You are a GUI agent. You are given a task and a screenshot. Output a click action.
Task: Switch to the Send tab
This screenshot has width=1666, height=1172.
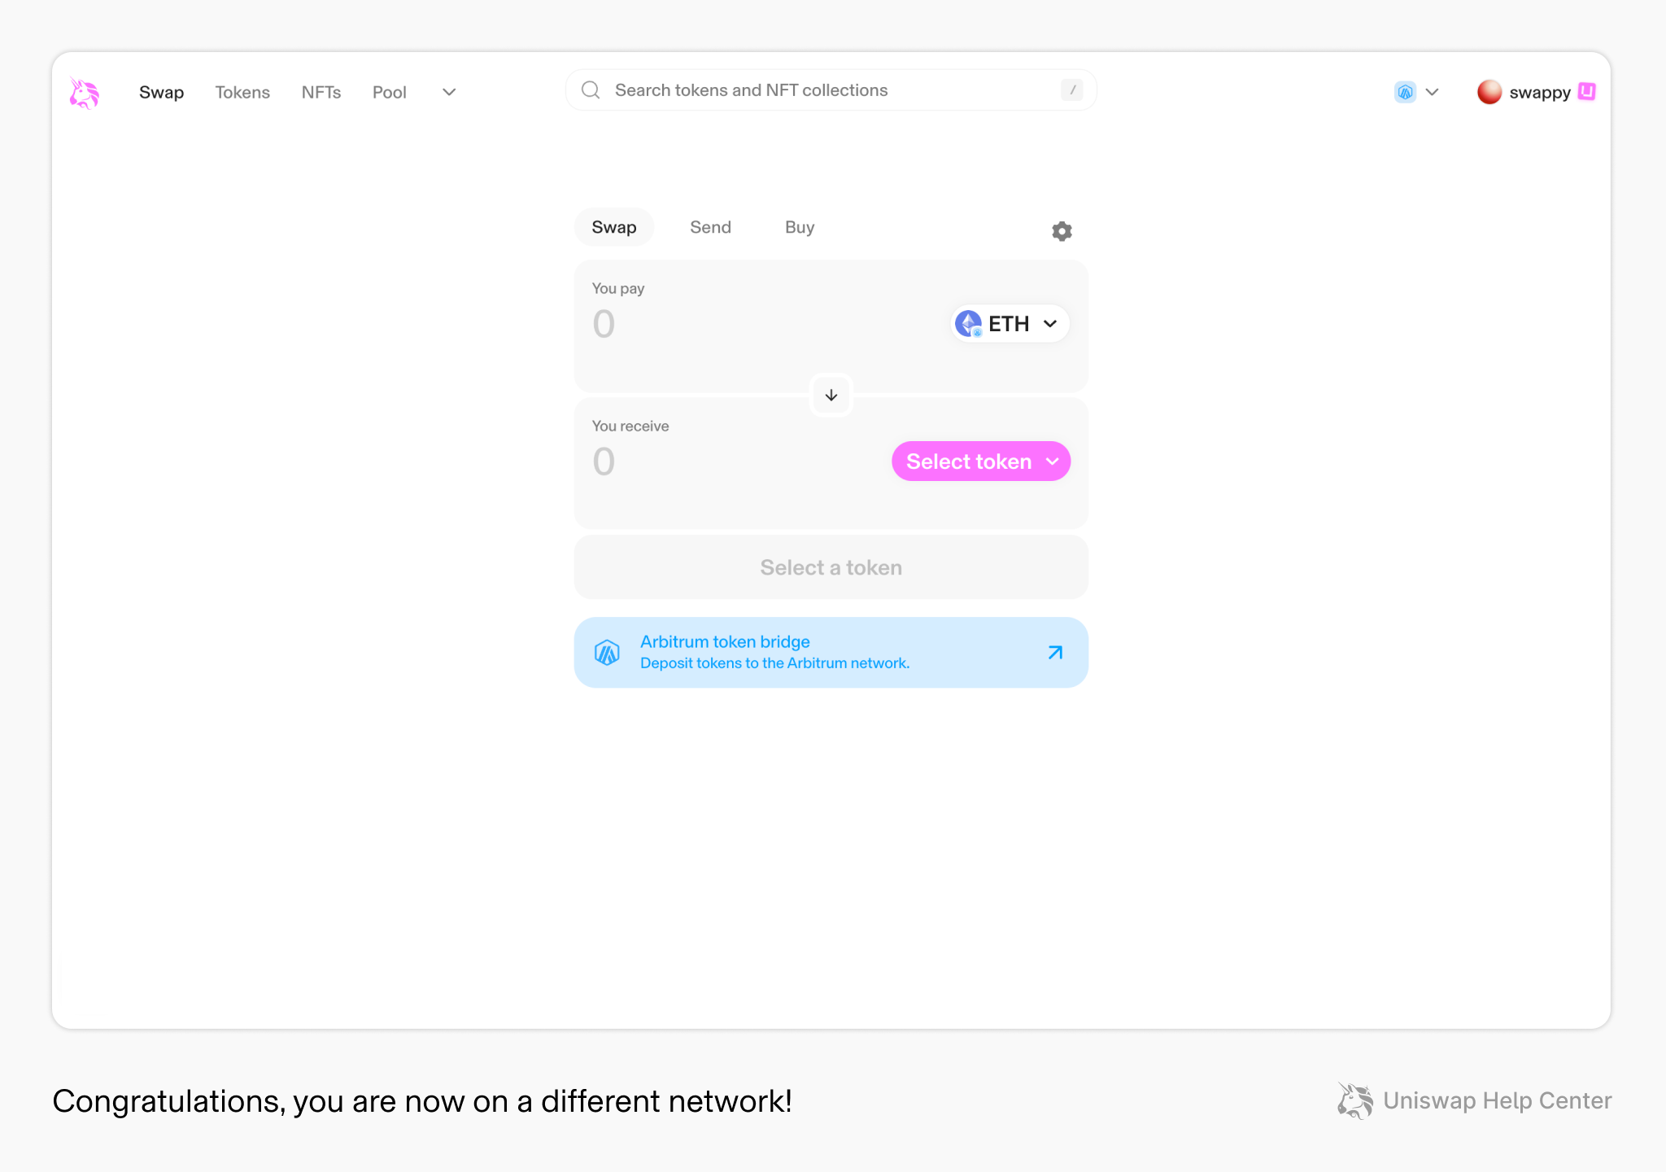coord(710,227)
